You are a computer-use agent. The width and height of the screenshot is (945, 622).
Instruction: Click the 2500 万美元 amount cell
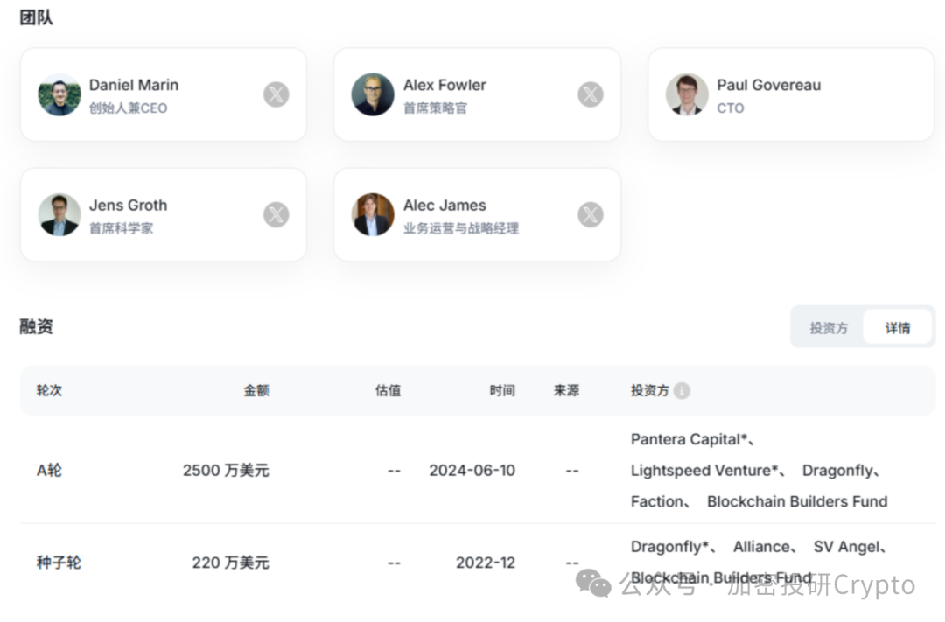pos(226,470)
